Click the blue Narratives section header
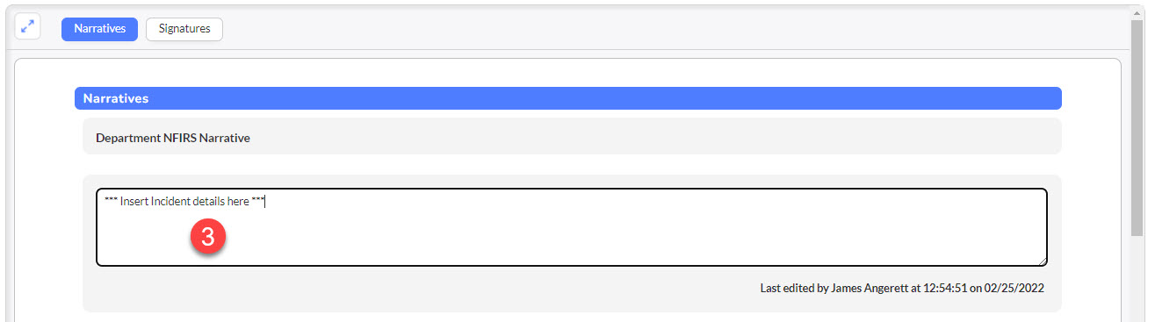The height and width of the screenshot is (322, 1155). 568,98
